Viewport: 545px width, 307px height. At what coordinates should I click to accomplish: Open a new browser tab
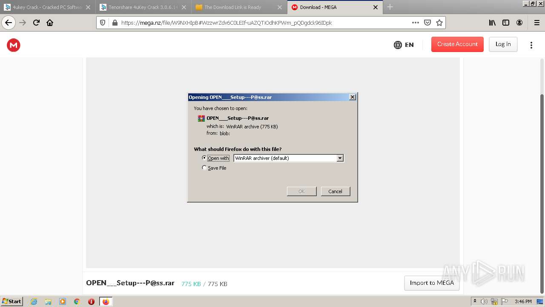[x=390, y=7]
